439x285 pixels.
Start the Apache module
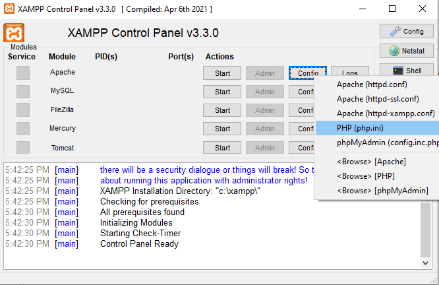222,73
